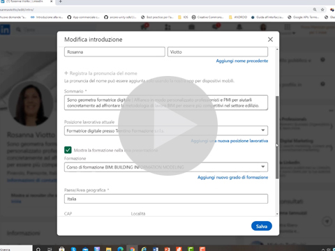Image resolution: width=335 pixels, height=251 pixels.
Task: Open Cortana circle icon on taskbar
Action: pyautogui.click(x=38, y=249)
